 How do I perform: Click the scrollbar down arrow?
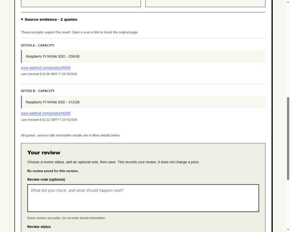click(x=288, y=230)
